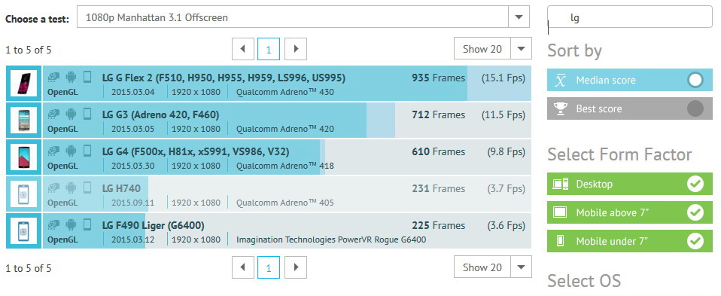Image resolution: width=721 pixels, height=296 pixels.
Task: Expand the top Show 20 dropdown
Action: [x=521, y=49]
